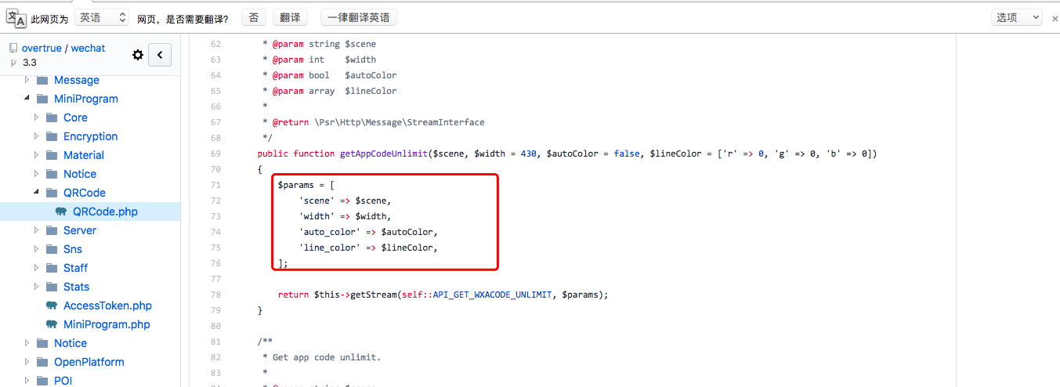Expand the Material folder arrow
This screenshot has width=1060, height=387.
coord(37,155)
